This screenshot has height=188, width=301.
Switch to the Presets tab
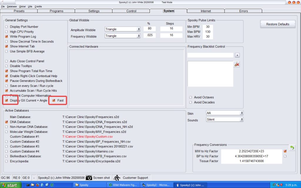(19, 11)
